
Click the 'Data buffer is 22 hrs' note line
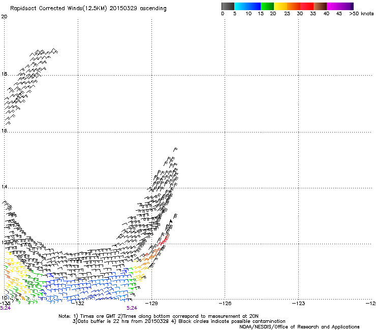(179, 321)
